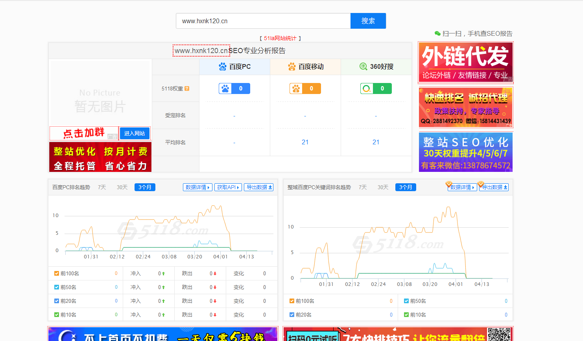This screenshot has width=583, height=341.
Task: Click the 进入网站 button
Action: point(135,133)
